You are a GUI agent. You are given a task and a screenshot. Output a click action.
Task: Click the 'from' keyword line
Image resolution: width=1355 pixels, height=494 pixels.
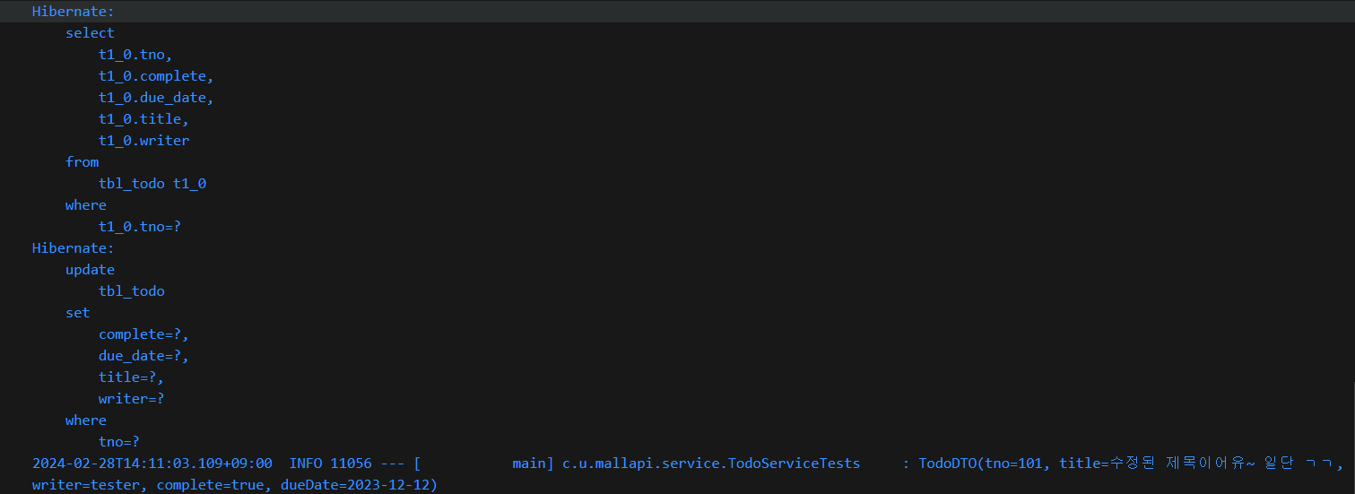[x=82, y=162]
